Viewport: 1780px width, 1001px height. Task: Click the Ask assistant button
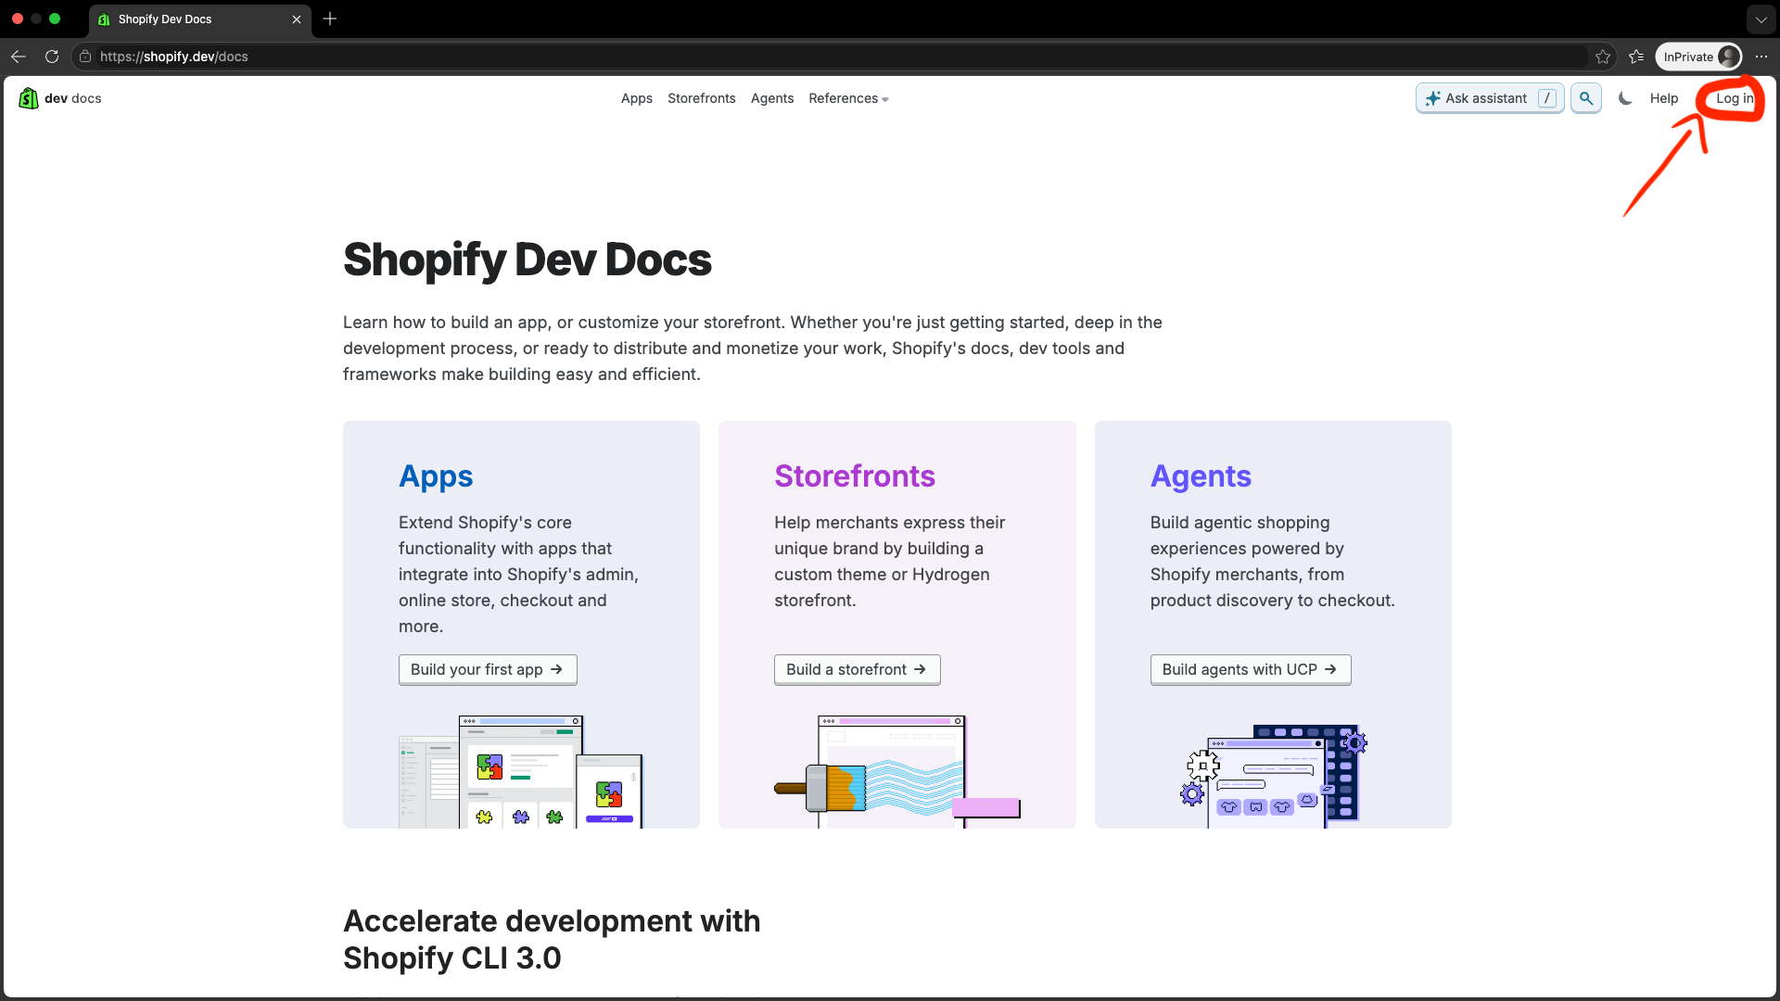point(1490,98)
